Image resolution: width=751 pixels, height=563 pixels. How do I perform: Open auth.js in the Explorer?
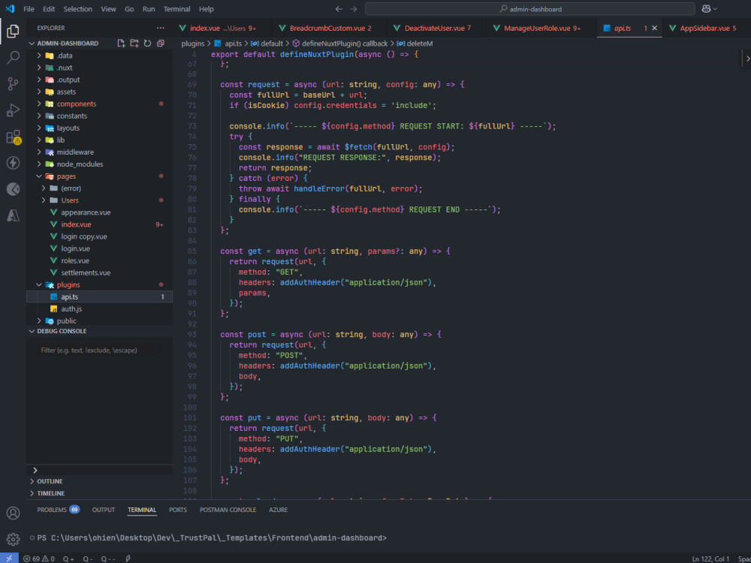[x=99, y=309]
